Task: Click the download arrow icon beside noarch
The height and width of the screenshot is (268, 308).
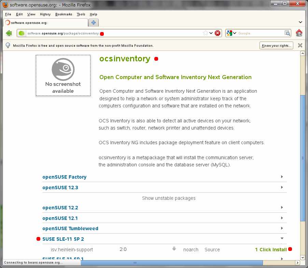Action: 174,249
